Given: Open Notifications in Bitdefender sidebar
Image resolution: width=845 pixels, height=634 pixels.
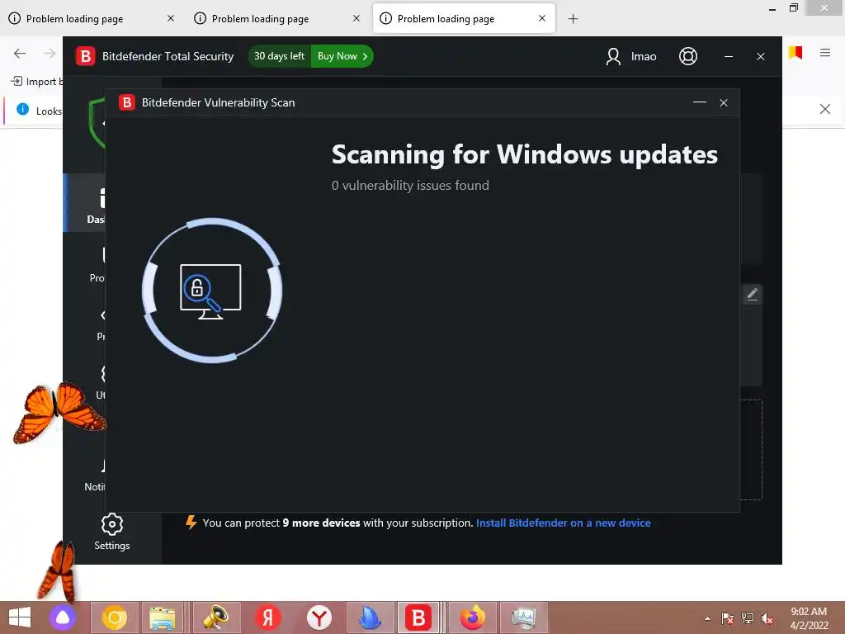Looking at the screenshot, I should (95, 473).
